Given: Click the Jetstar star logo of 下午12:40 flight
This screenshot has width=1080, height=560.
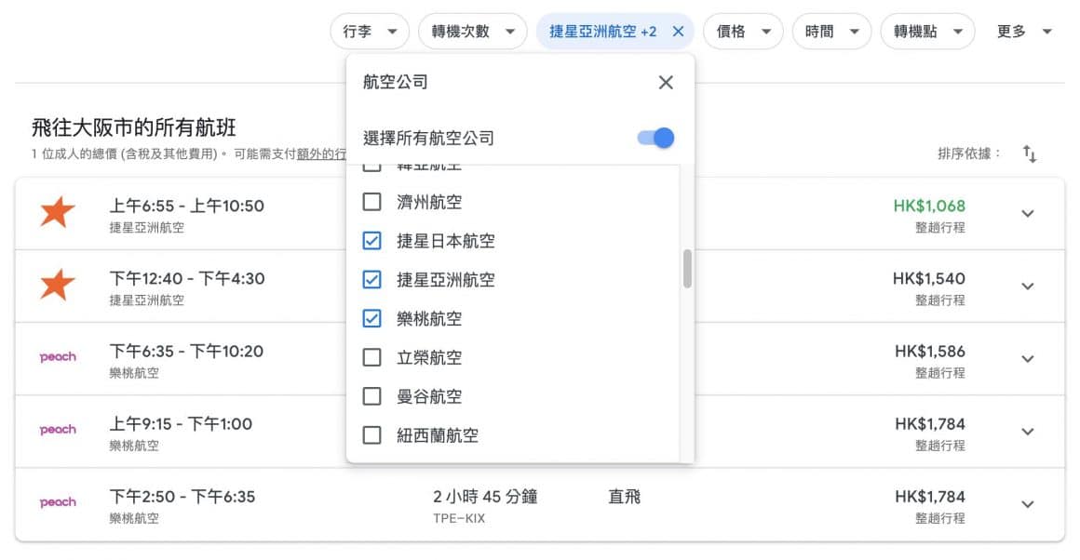Looking at the screenshot, I should pos(57,284).
